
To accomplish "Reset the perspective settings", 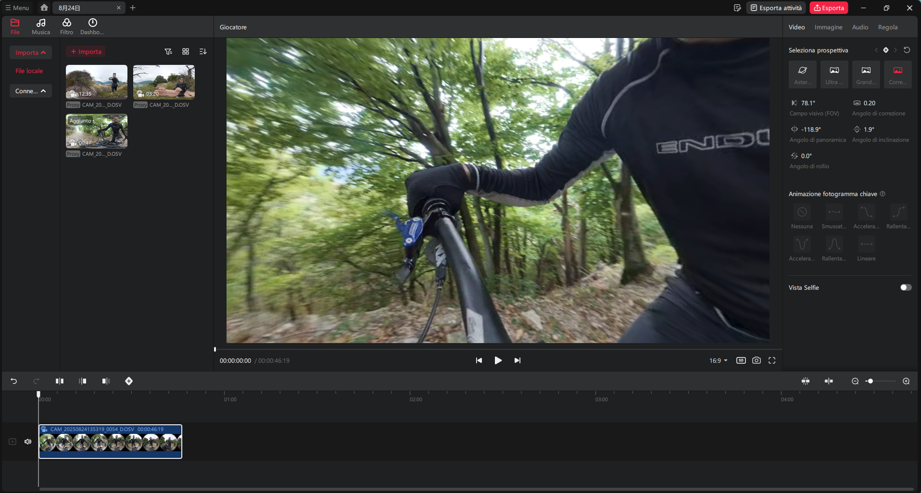I will 907,50.
